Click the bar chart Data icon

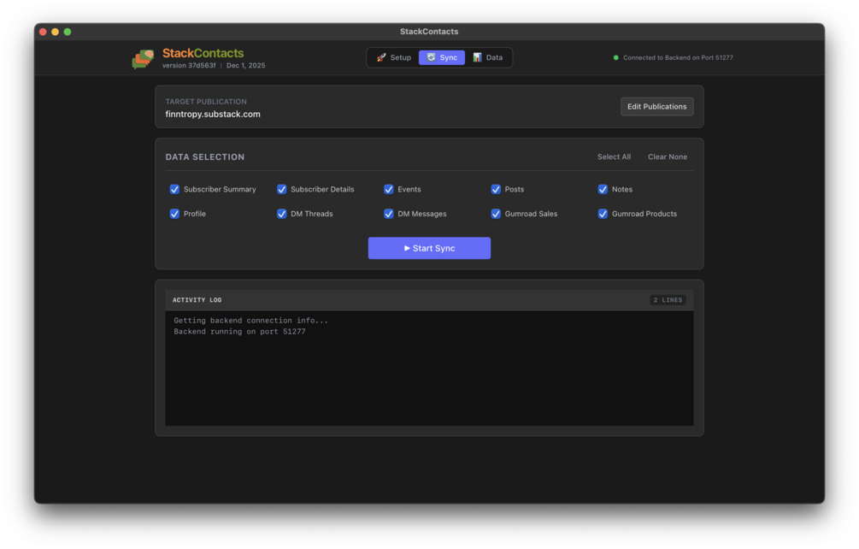[x=477, y=57]
